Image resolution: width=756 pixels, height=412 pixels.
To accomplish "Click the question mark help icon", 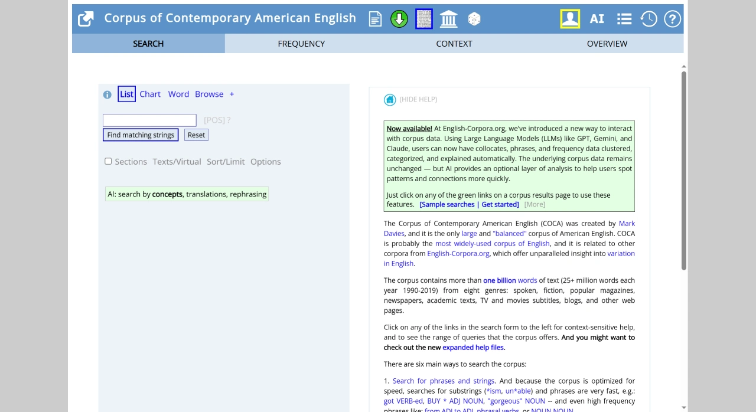I will pos(672,19).
